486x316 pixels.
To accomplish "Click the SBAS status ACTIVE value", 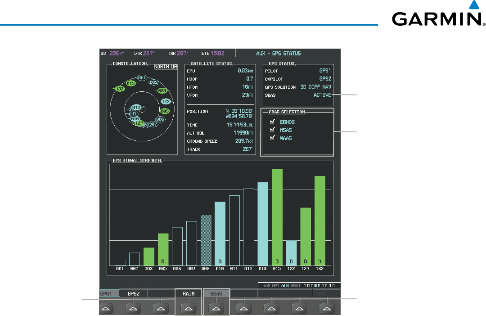I will (x=322, y=95).
